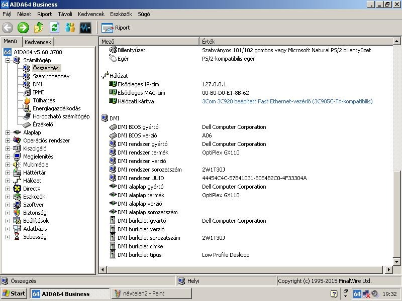Click the horizontal scrollbar left arrow
This screenshot has width=402, height=301.
[103, 269]
